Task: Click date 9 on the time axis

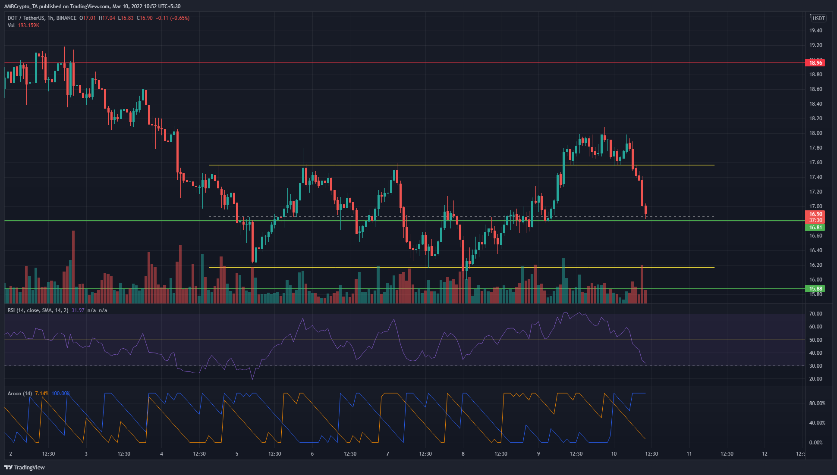Action: pos(538,453)
